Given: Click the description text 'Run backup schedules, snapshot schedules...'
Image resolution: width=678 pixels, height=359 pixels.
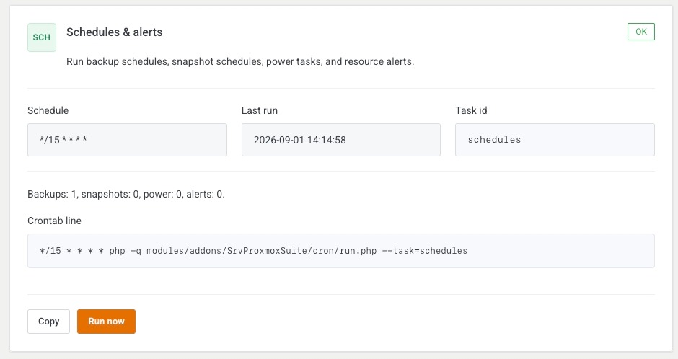Looking at the screenshot, I should pos(240,61).
